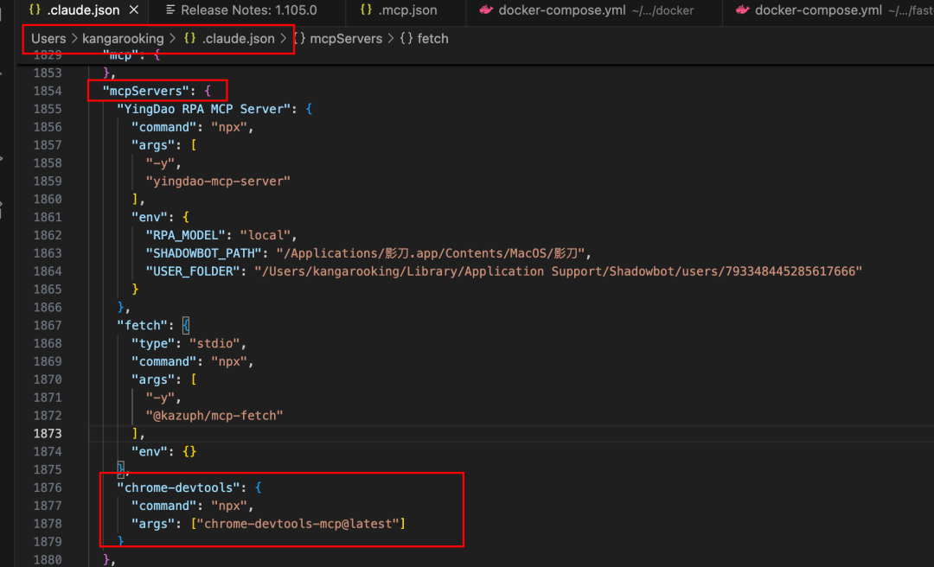Screen dimensions: 934x567
Task: Open the Release Notes: 1.105.0 tab
Action: tap(248, 10)
